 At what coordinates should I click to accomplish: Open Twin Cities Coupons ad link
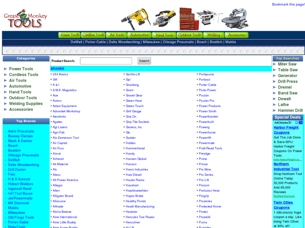283,205
